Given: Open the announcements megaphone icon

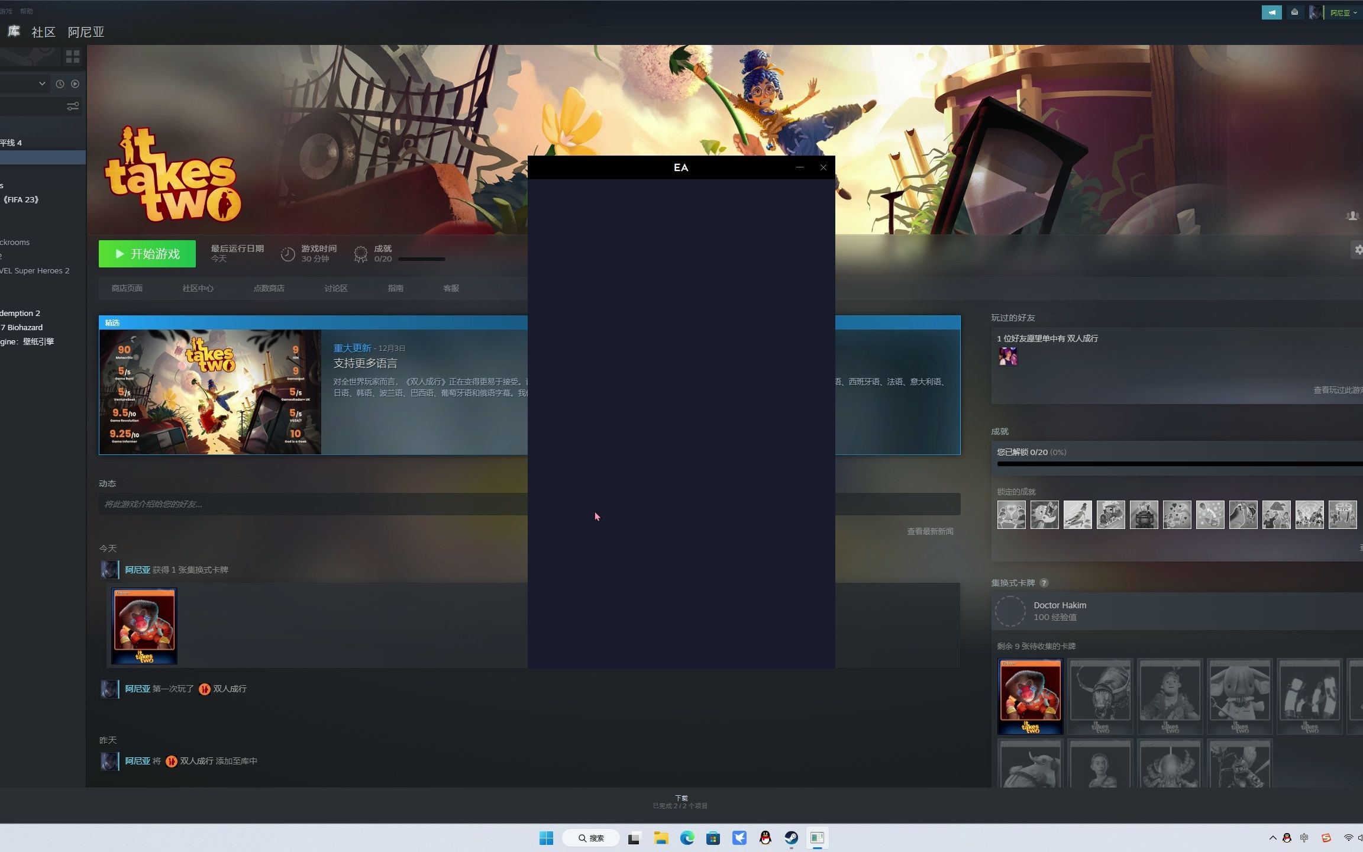Looking at the screenshot, I should (x=1271, y=12).
